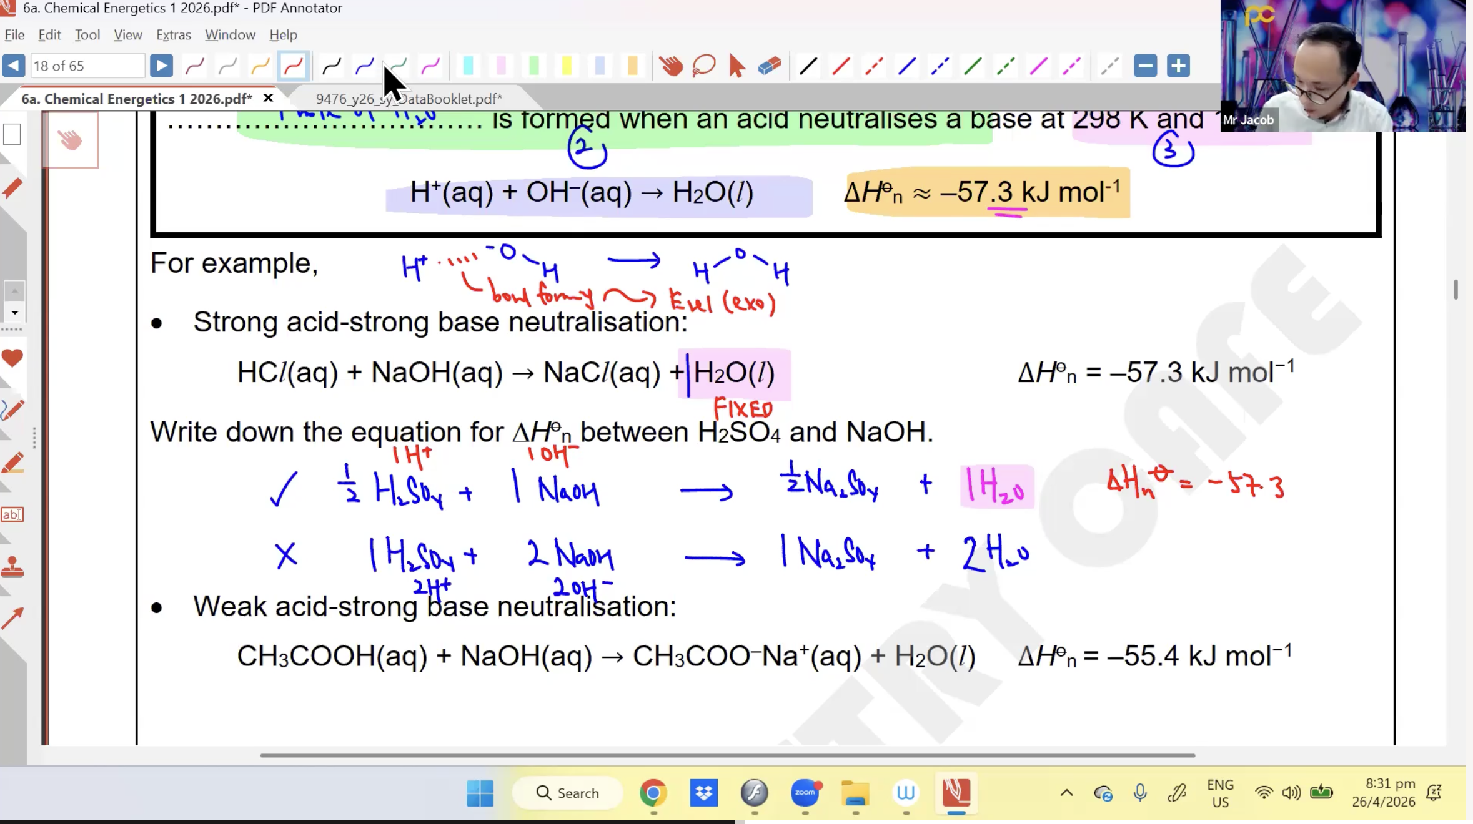1473x824 pixels.
Task: Select the red marker in left sidebar
Action: 12,188
